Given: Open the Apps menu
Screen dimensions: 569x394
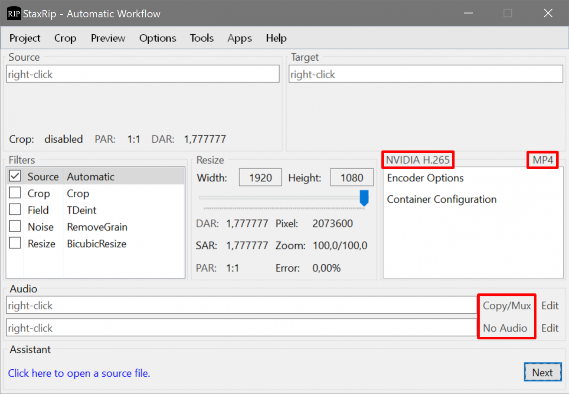Looking at the screenshot, I should pos(239,38).
